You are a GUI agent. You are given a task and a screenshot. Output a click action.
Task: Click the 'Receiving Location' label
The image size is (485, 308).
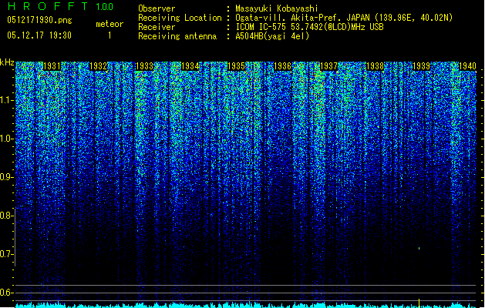click(180, 18)
